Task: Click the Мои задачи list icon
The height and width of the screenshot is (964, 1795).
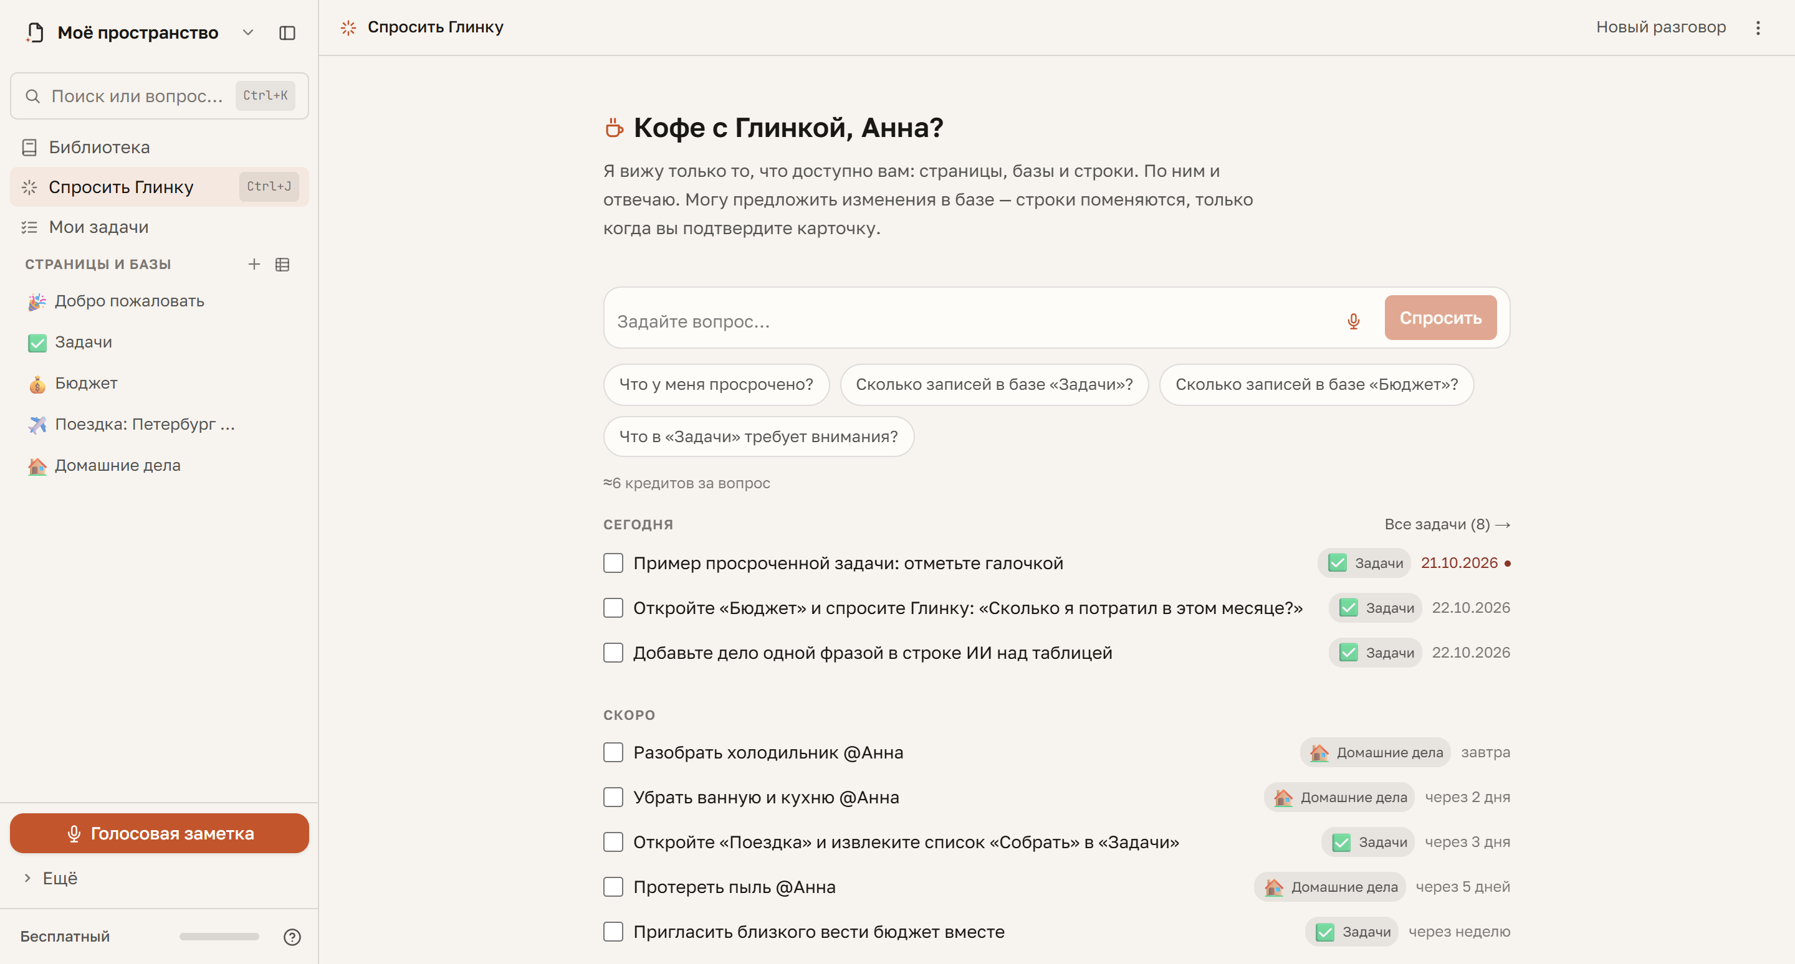Action: (29, 227)
